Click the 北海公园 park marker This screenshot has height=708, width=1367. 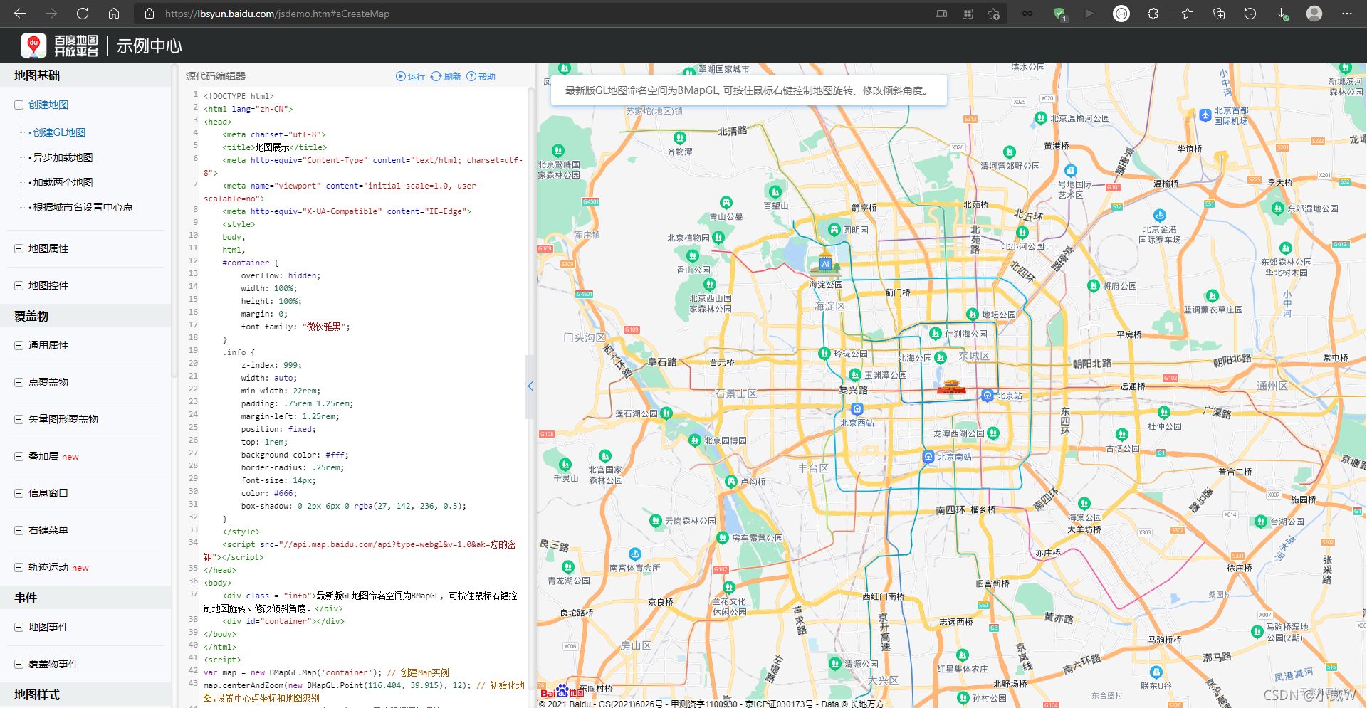(941, 357)
